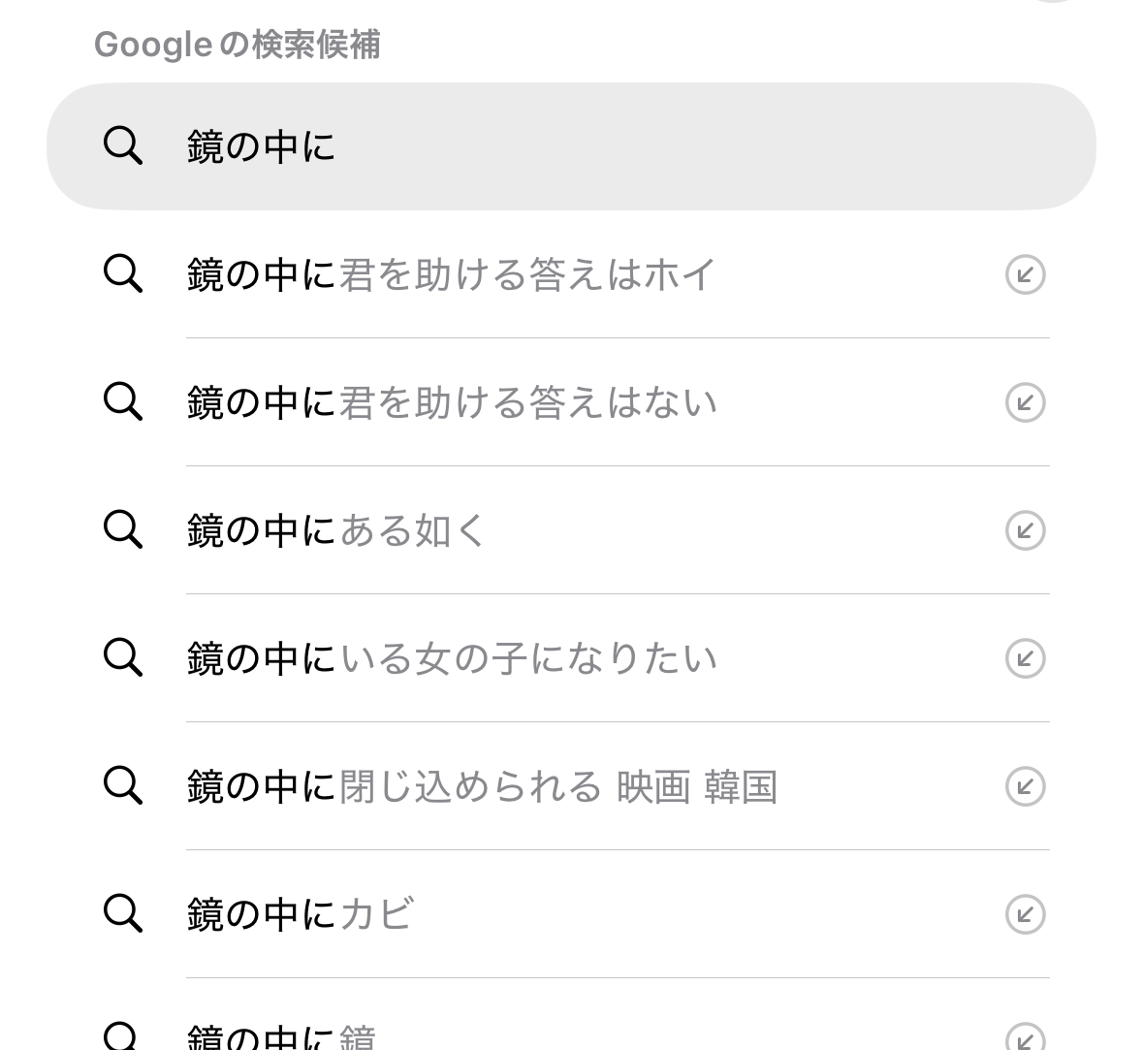Viewport: 1143px width, 1050px height.
Task: Tap magnifier icon of 閉じ込められる row
Action: 123,785
